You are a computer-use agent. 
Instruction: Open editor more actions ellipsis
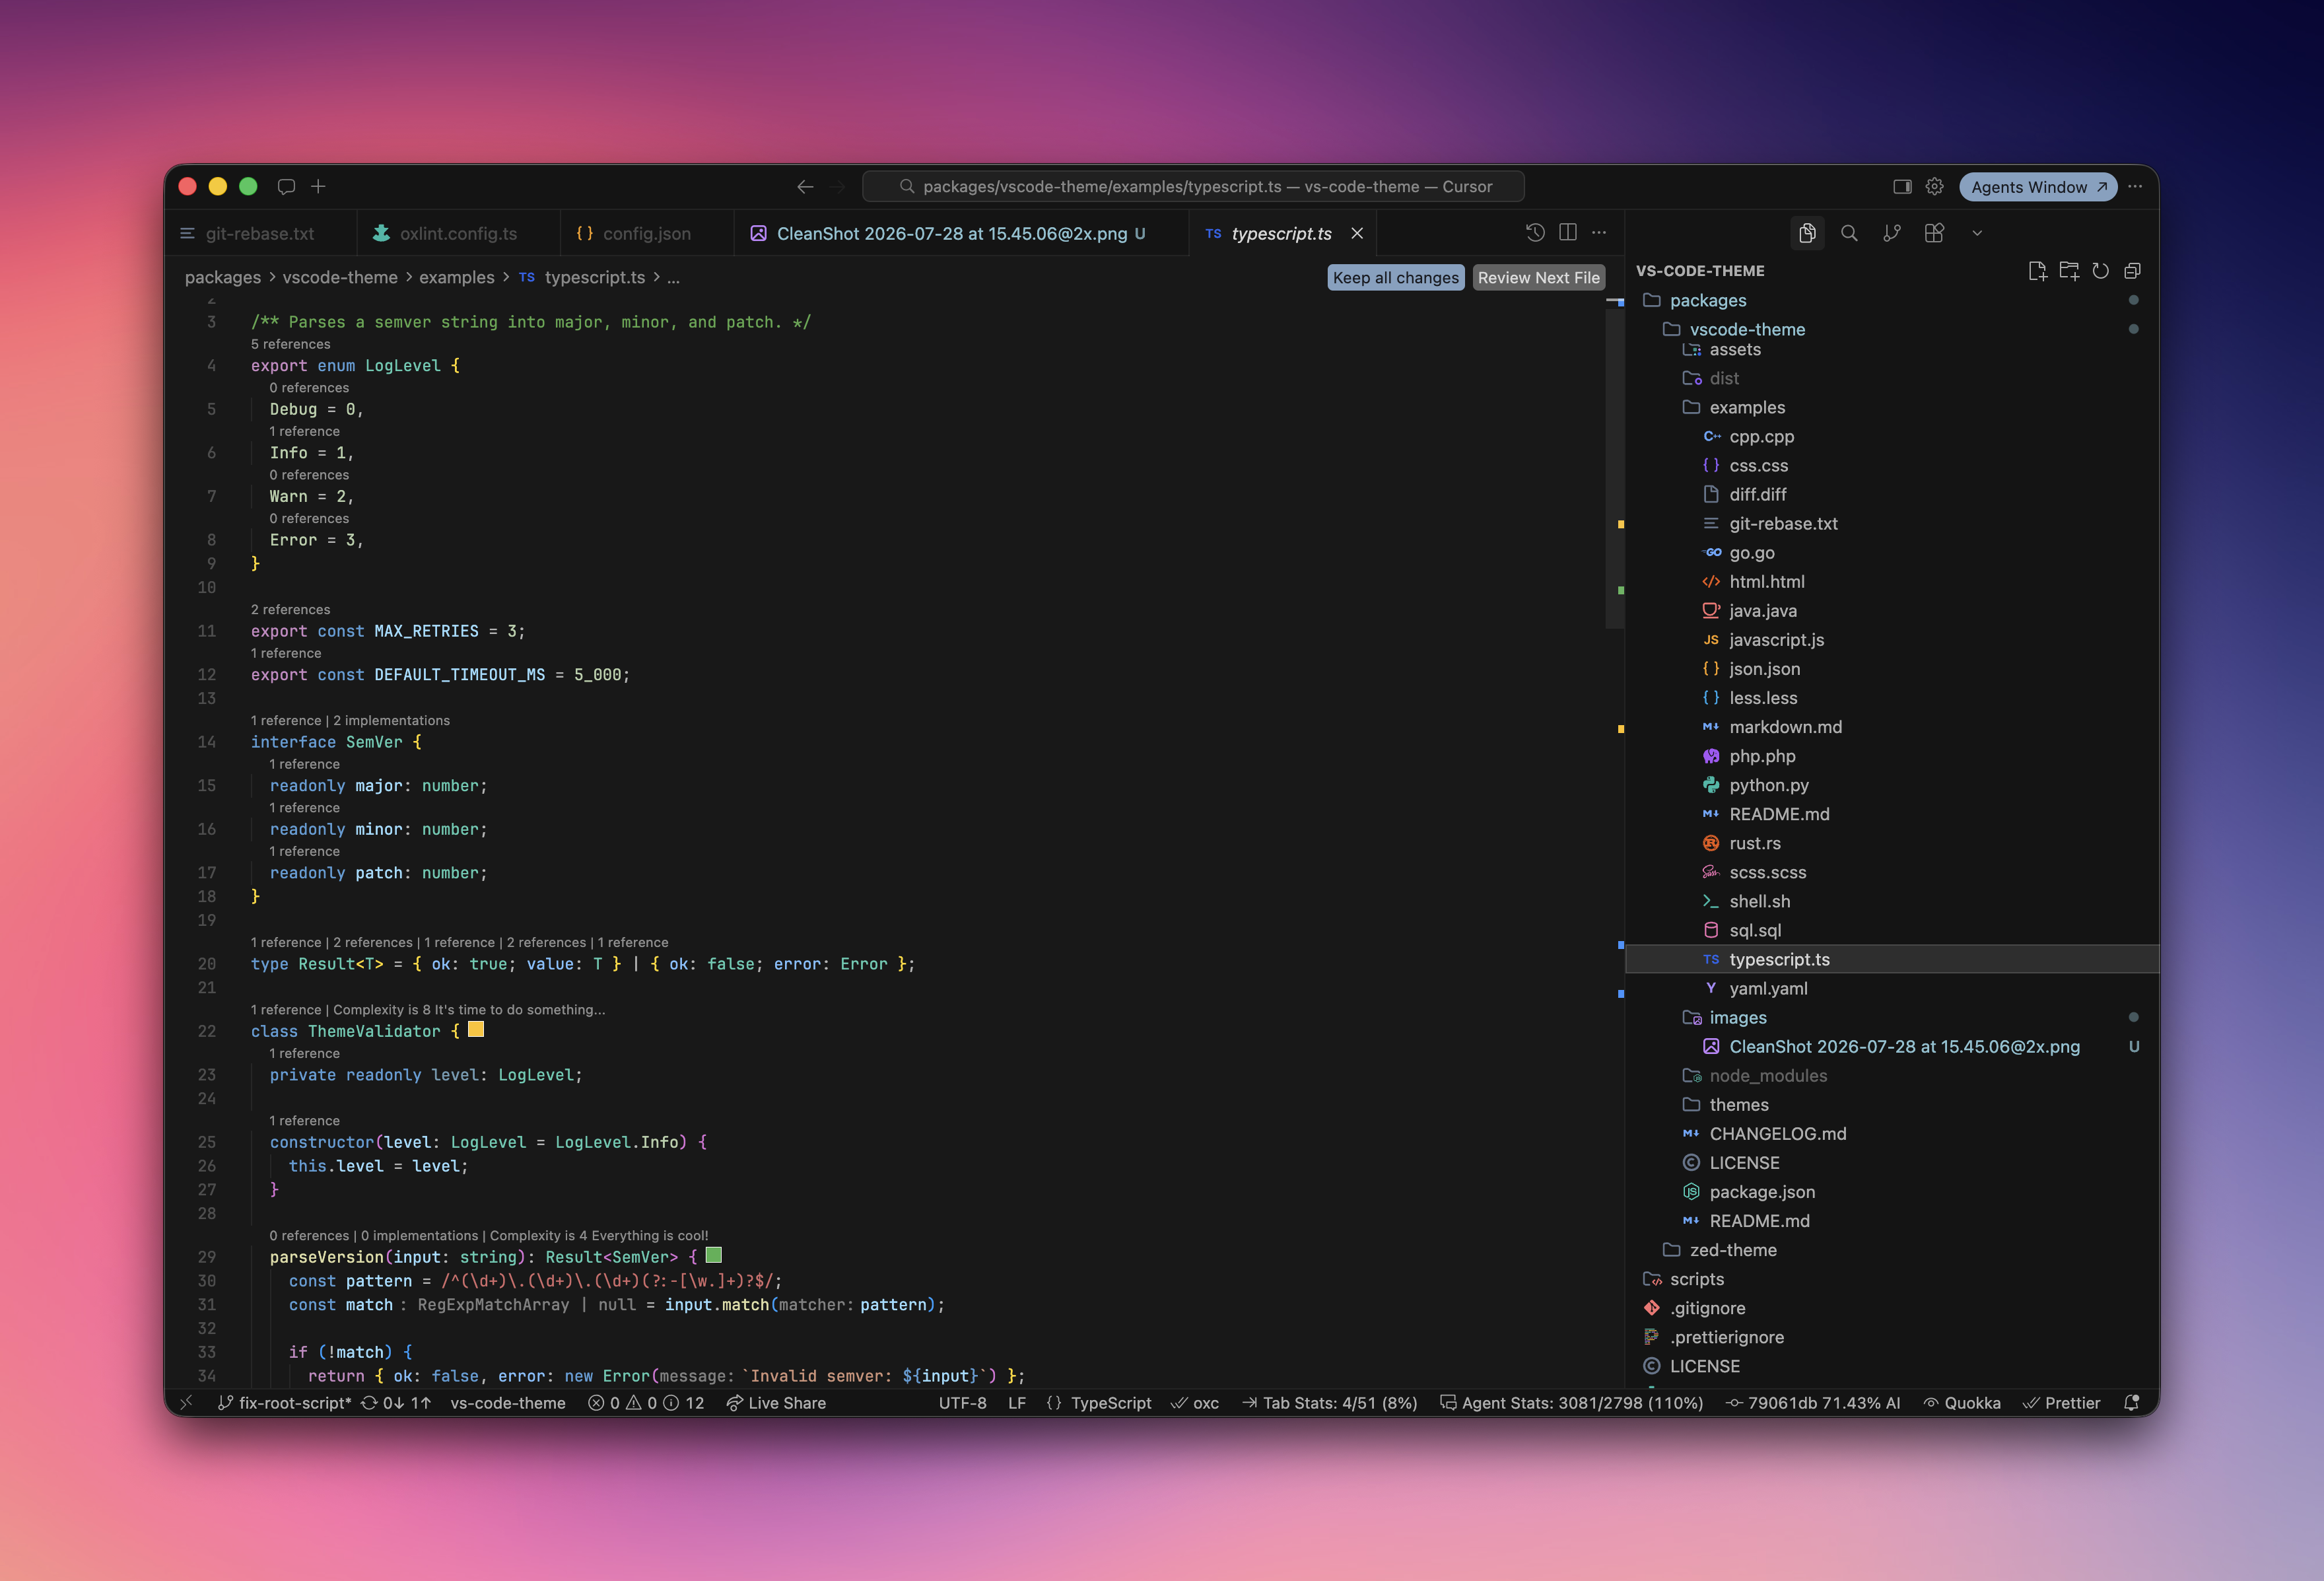point(1599,233)
